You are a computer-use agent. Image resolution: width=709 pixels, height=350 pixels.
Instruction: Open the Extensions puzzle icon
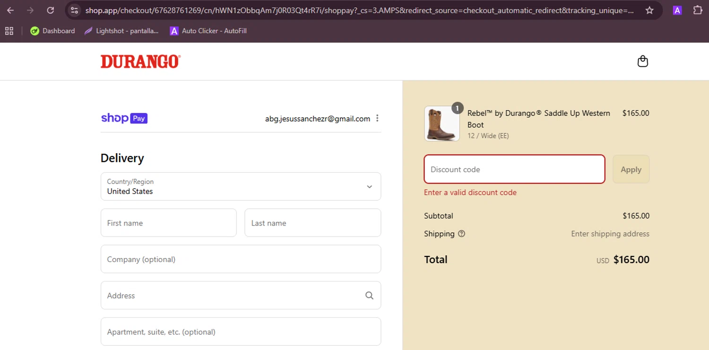pos(698,10)
